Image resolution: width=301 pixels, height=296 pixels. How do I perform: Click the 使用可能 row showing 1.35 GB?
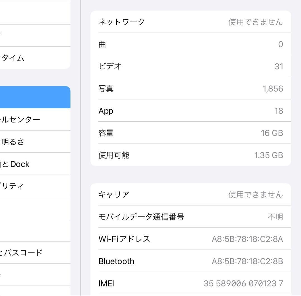tap(191, 155)
